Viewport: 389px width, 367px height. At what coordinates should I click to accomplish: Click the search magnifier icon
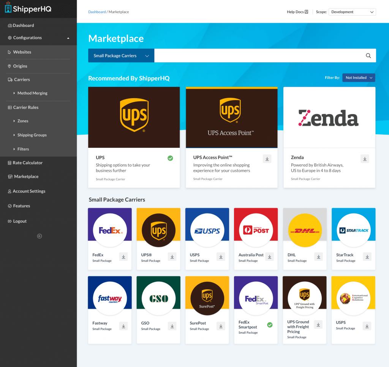point(368,56)
